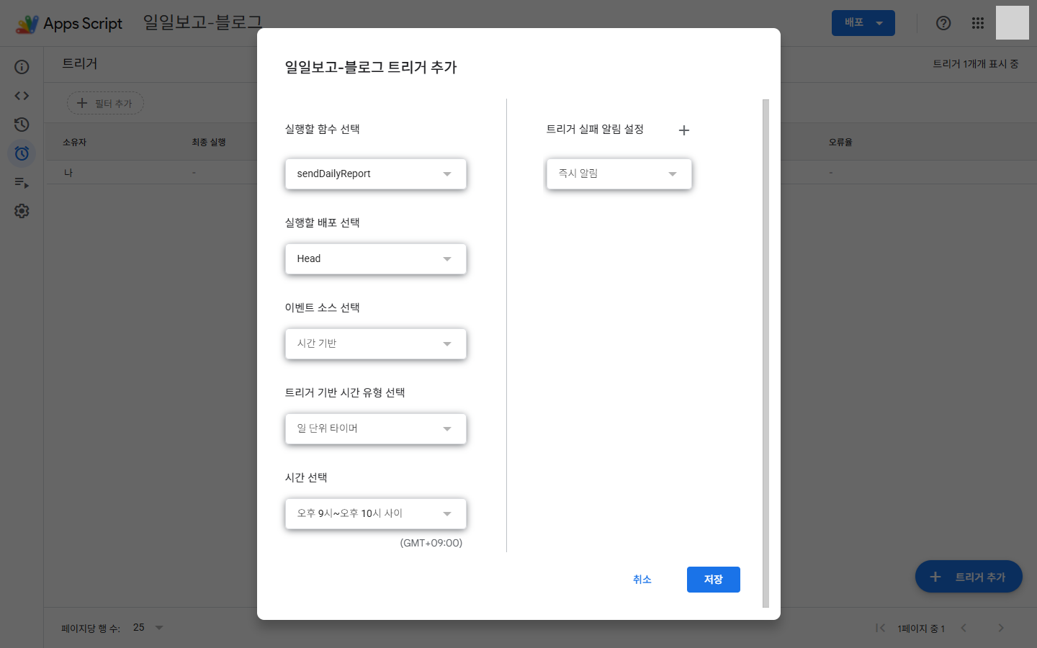Open the sendDailyReport function dropdown
The image size is (1037, 648).
pyautogui.click(x=376, y=174)
